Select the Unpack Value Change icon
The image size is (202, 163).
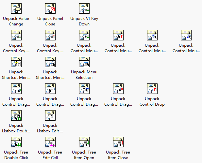pyautogui.click(x=16, y=8)
